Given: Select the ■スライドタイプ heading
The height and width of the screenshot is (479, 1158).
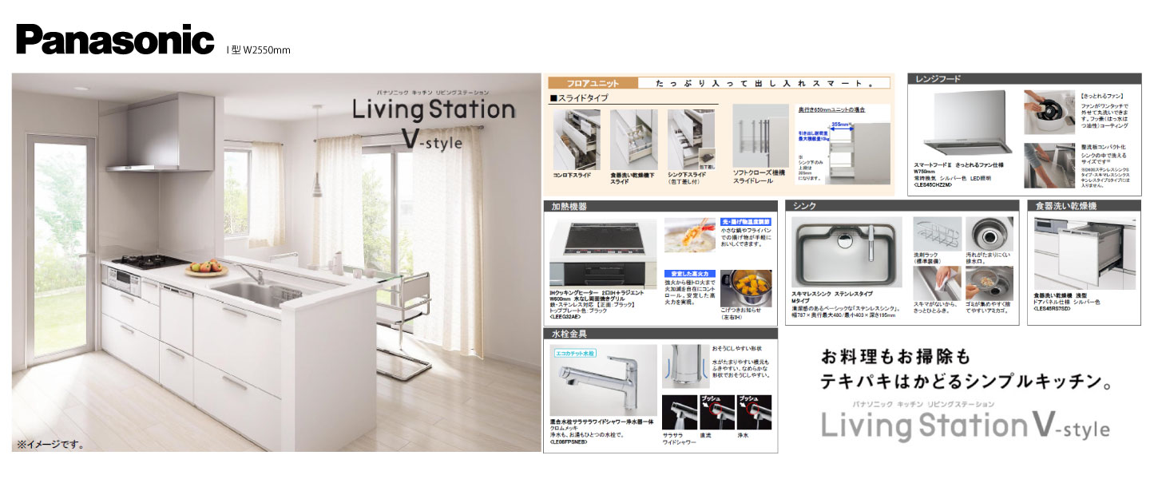Looking at the screenshot, I should click(579, 98).
